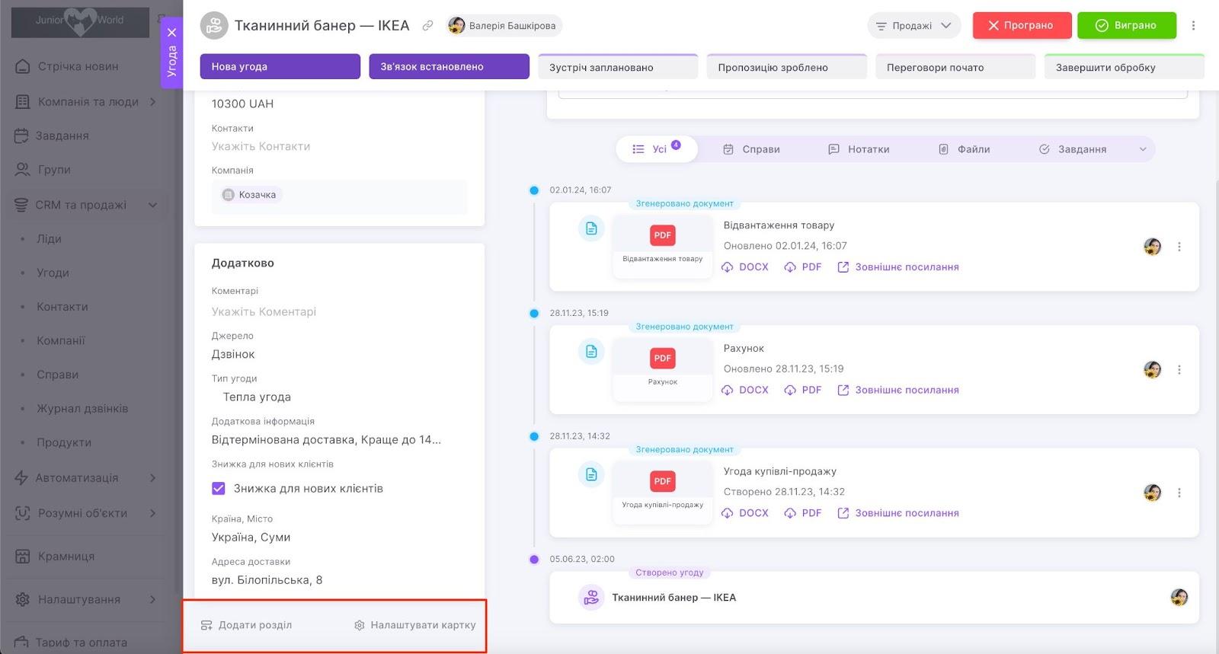This screenshot has height=654, width=1219.
Task: Go to Контакти in CRM menu
Action: point(62,307)
